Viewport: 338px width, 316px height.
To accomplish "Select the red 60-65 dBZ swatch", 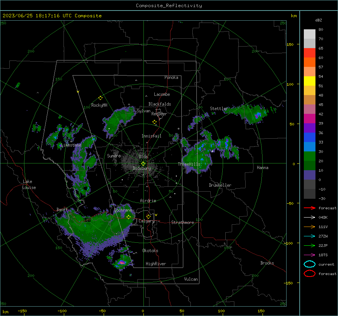I will pos(309,53).
